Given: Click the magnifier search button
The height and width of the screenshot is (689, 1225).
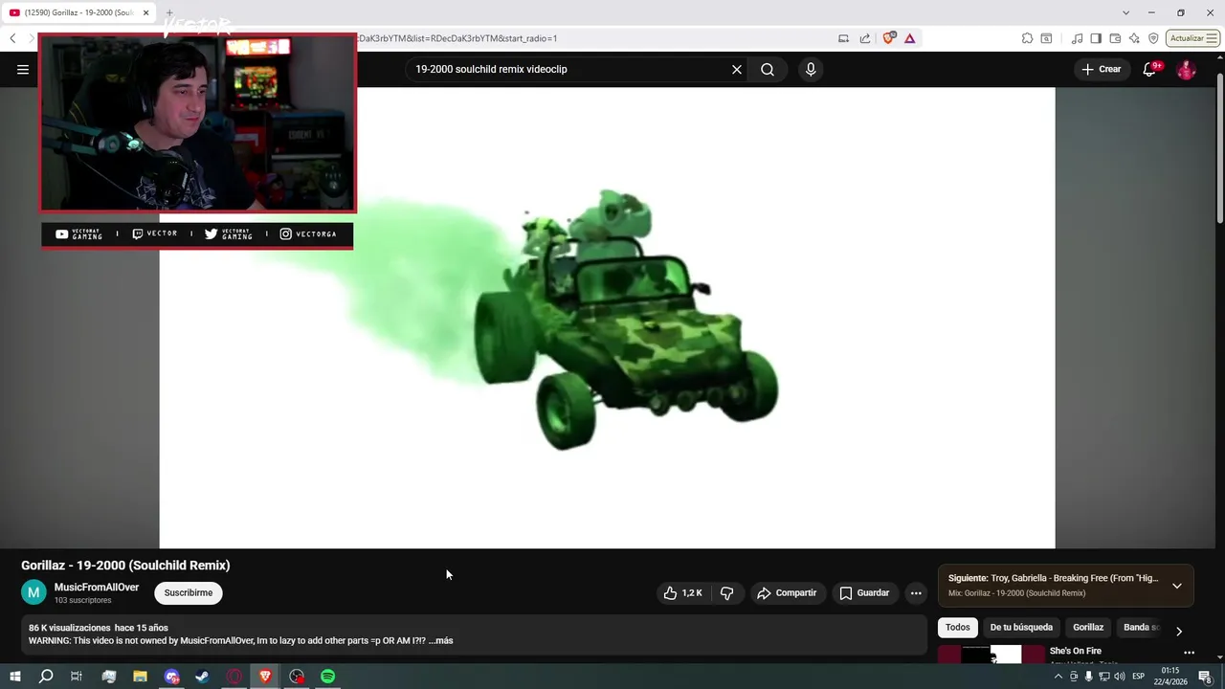Looking at the screenshot, I should 768,69.
